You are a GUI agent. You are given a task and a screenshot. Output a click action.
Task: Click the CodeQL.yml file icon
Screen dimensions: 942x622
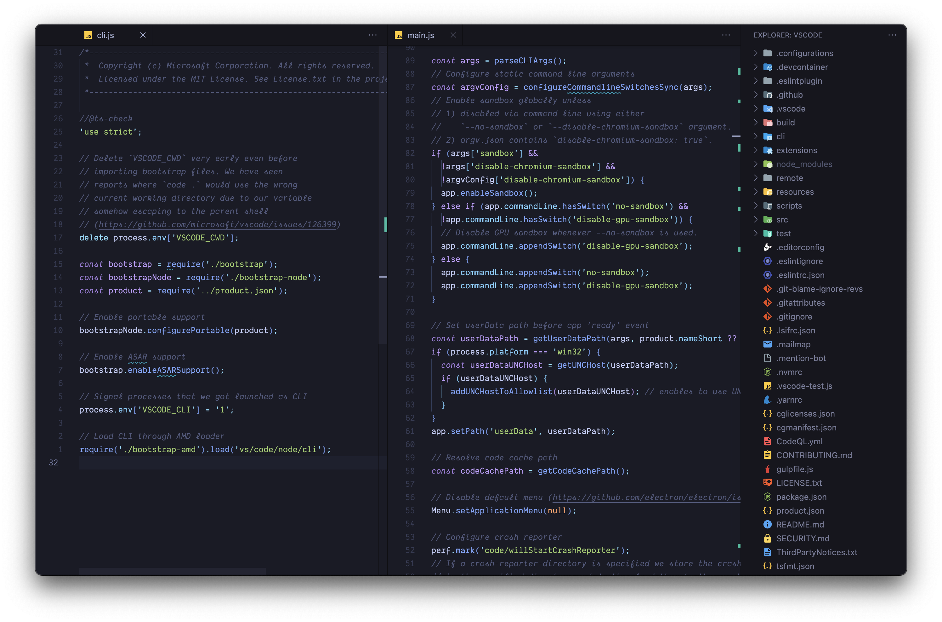click(x=767, y=441)
